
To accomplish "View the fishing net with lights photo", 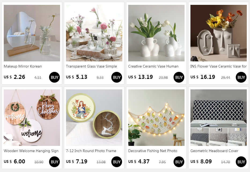I will (156, 118).
